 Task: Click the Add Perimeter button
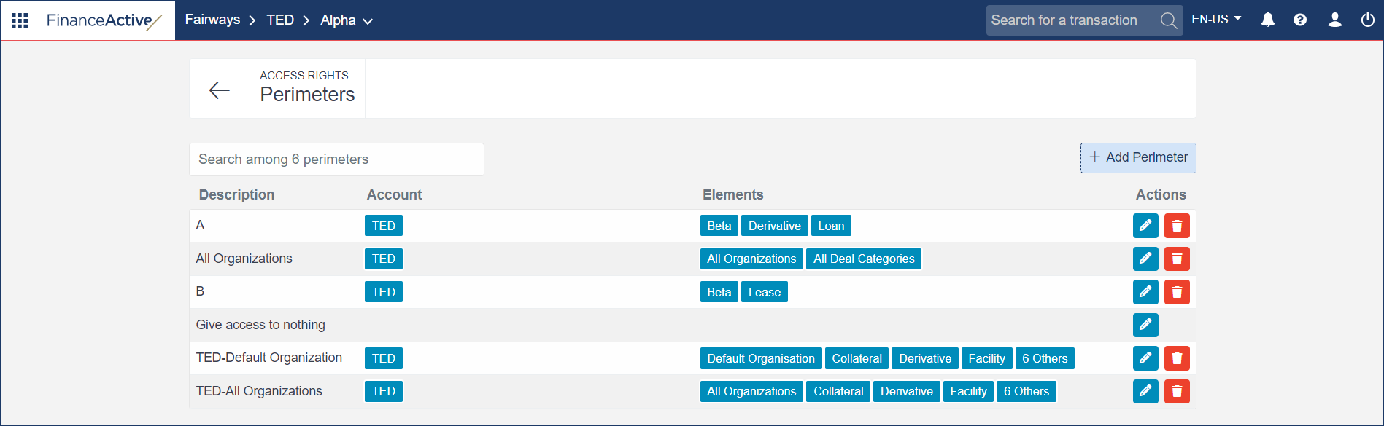(1138, 157)
